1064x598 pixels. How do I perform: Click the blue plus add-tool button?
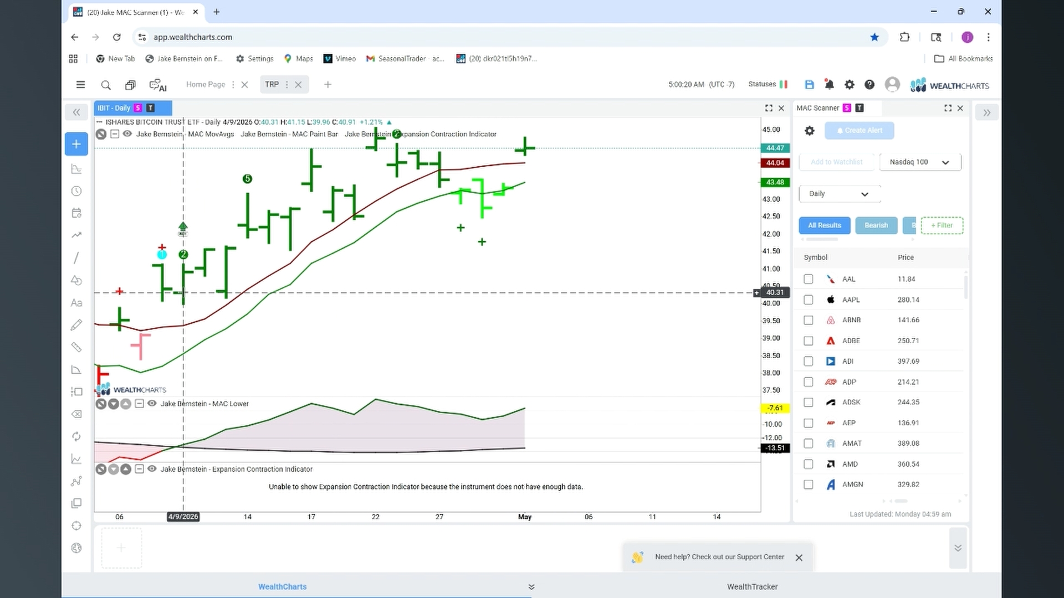(76, 144)
